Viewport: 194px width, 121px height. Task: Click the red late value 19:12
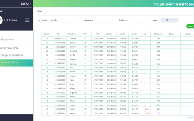[147, 113]
